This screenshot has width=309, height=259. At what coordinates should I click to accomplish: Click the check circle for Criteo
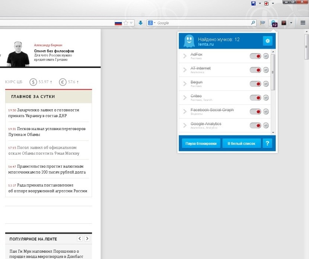266,97
